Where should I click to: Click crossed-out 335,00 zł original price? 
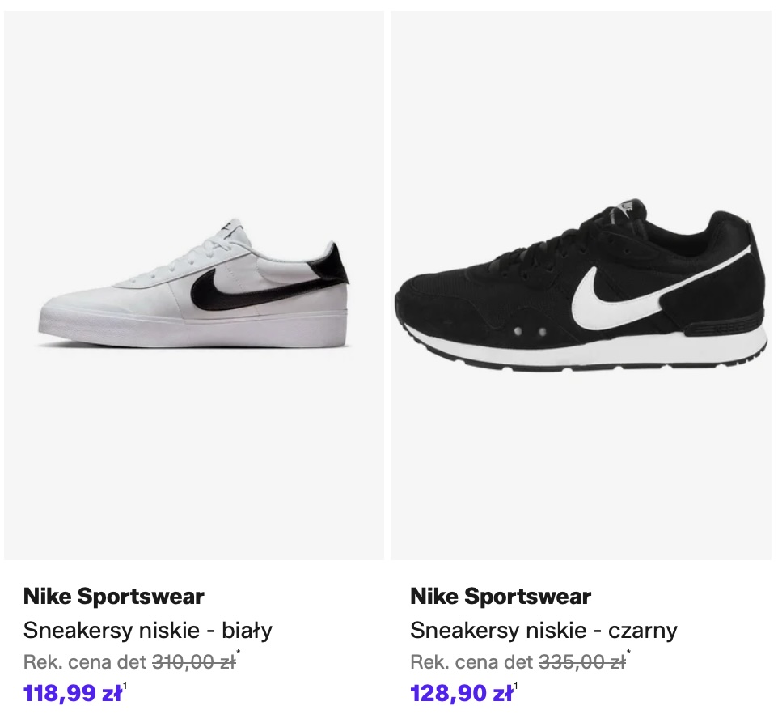coord(581,662)
